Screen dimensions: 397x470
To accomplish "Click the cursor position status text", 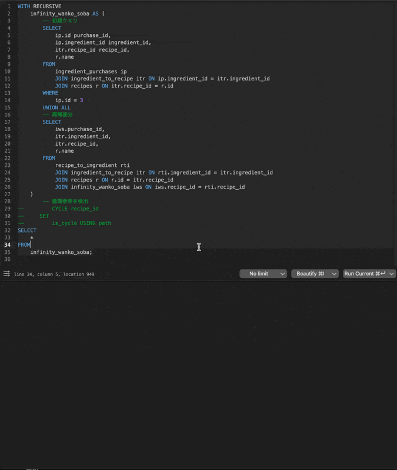I will click(54, 274).
